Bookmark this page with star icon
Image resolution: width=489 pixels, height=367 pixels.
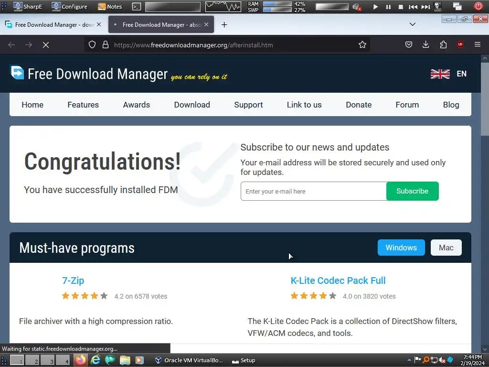coord(362,45)
